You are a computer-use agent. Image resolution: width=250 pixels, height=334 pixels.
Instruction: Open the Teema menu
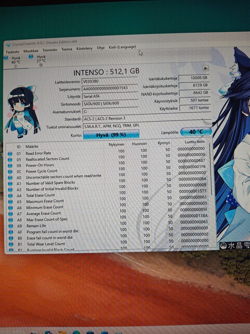(67, 49)
